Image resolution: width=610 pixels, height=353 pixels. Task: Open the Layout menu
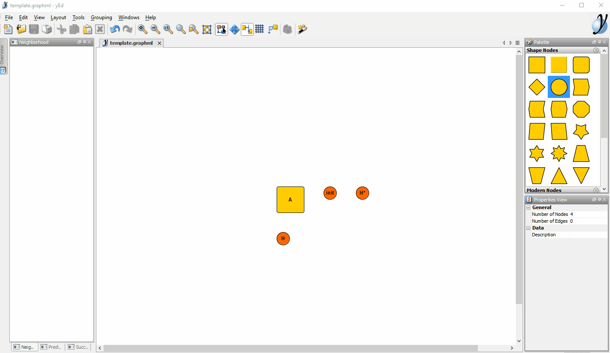click(58, 17)
